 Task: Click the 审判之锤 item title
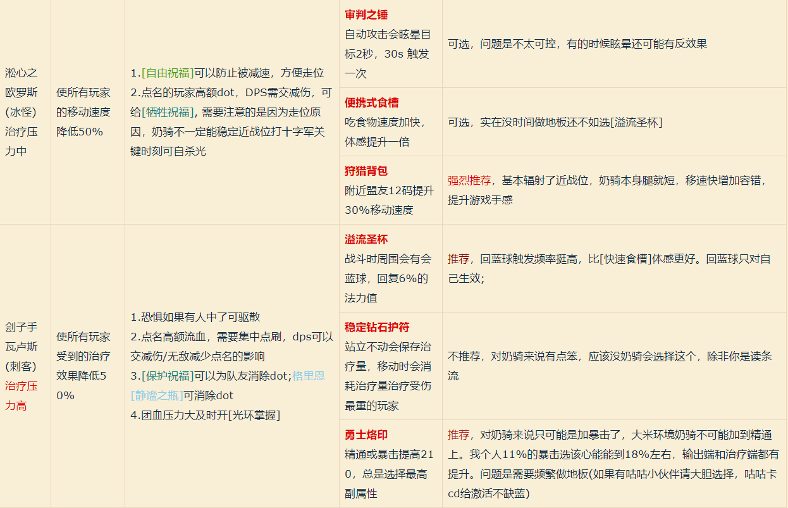[366, 15]
